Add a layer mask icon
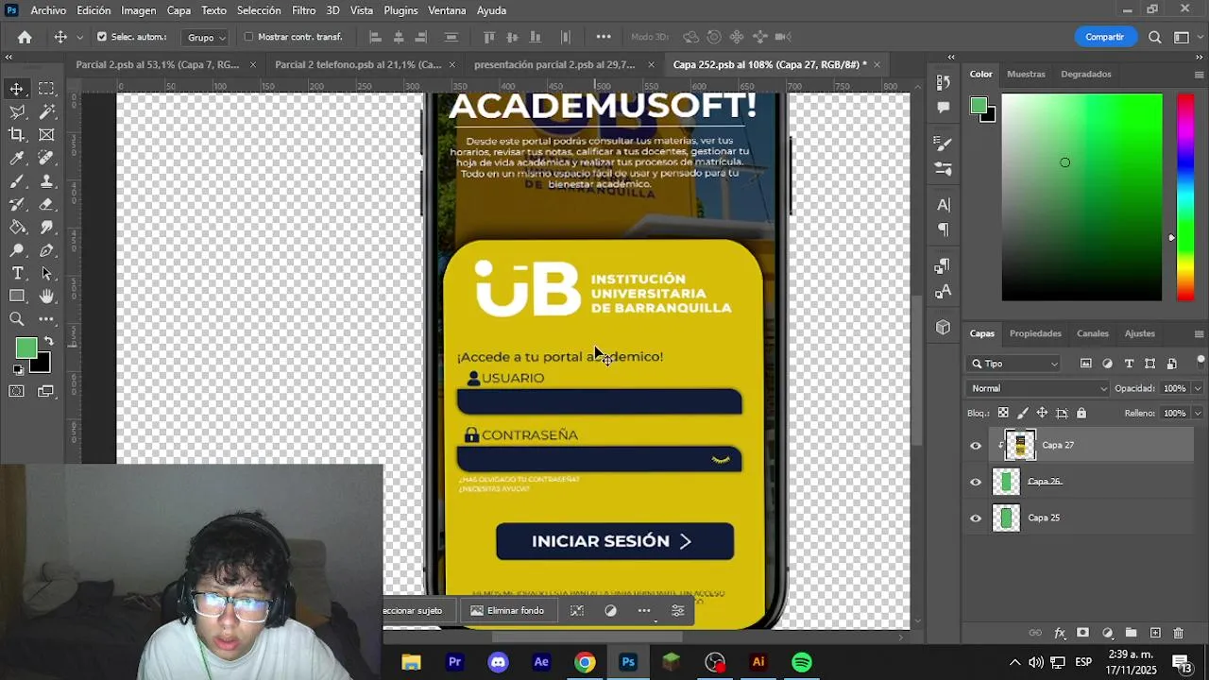Viewport: 1209px width, 680px height. click(x=1083, y=633)
